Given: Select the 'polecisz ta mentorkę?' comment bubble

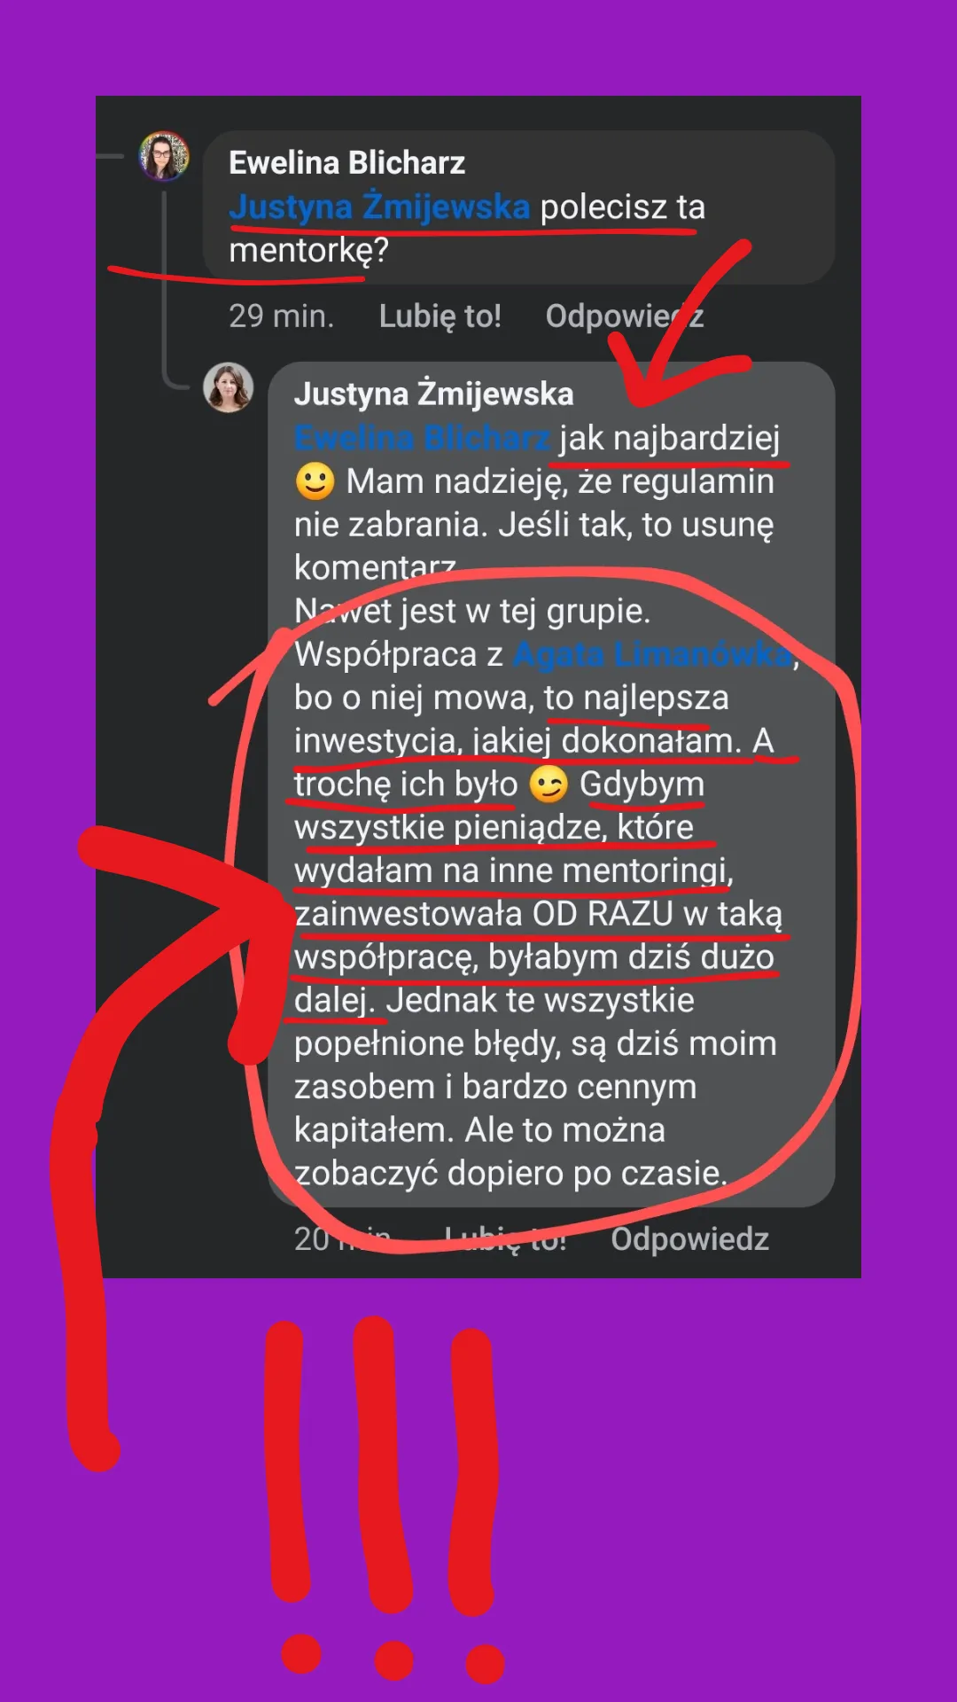Looking at the screenshot, I should [518, 207].
